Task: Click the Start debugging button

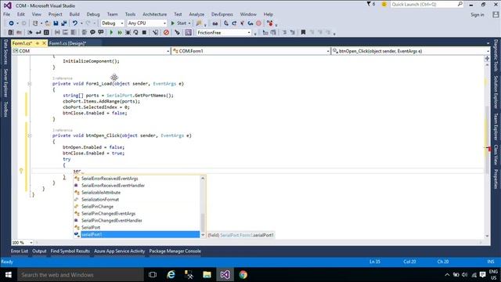Action: click(178, 23)
